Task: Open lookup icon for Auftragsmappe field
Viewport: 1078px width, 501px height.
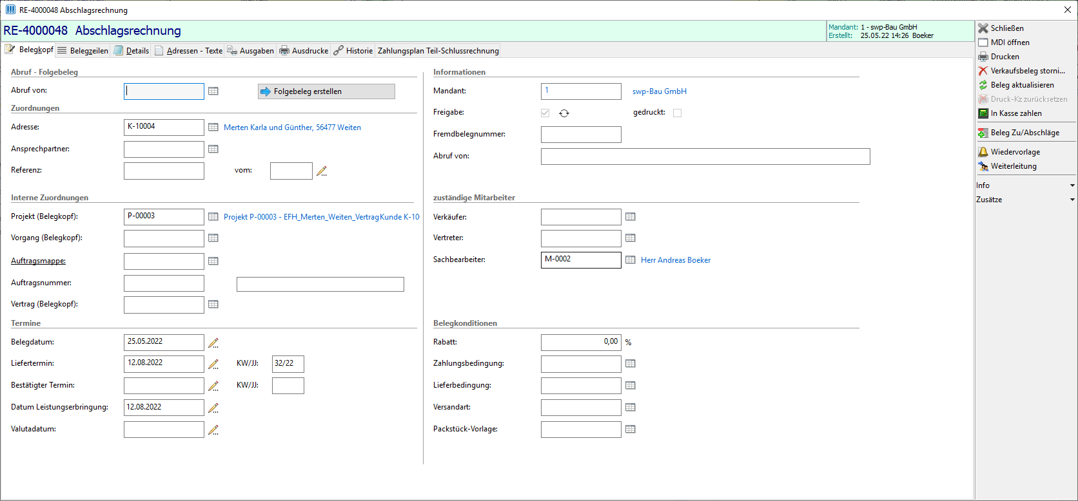Action: [213, 261]
